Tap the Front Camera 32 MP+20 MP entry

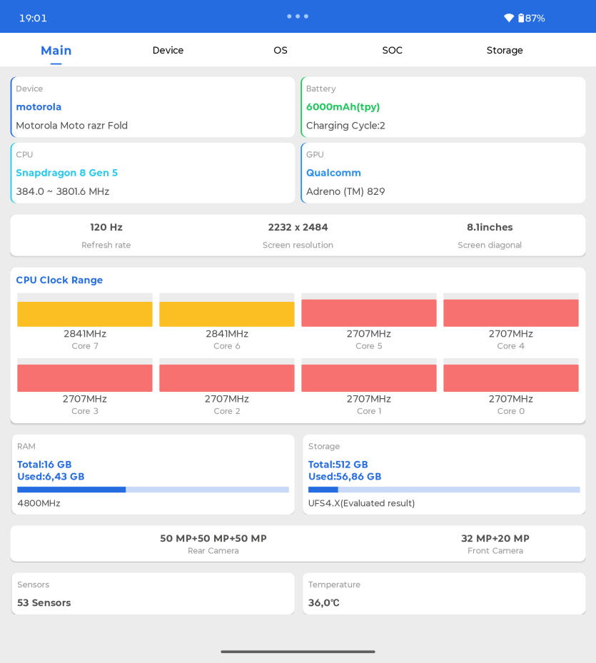click(x=495, y=544)
